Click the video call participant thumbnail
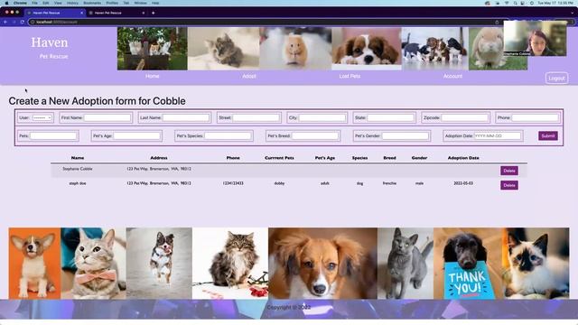The height and width of the screenshot is (325, 578). click(535, 38)
